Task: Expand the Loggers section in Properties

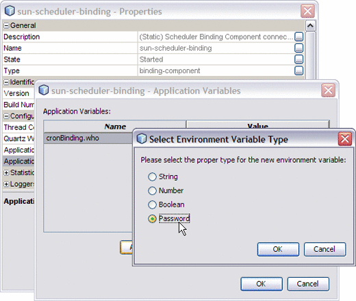Action: point(6,184)
